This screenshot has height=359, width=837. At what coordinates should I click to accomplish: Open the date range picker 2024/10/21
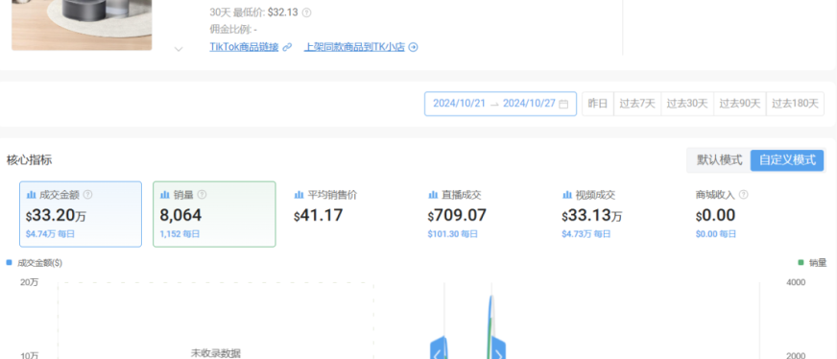500,104
